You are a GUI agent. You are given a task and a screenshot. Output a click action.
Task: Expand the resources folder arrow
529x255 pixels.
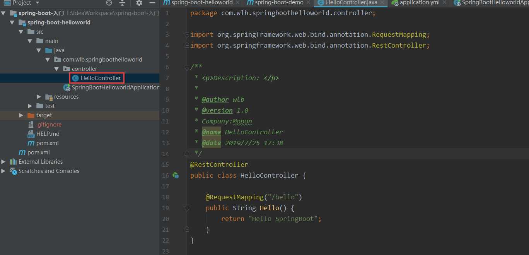(x=39, y=97)
